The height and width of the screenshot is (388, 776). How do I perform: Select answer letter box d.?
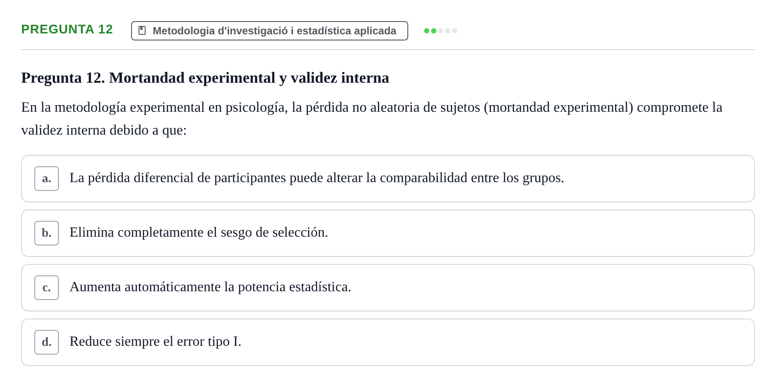pyautogui.click(x=47, y=342)
